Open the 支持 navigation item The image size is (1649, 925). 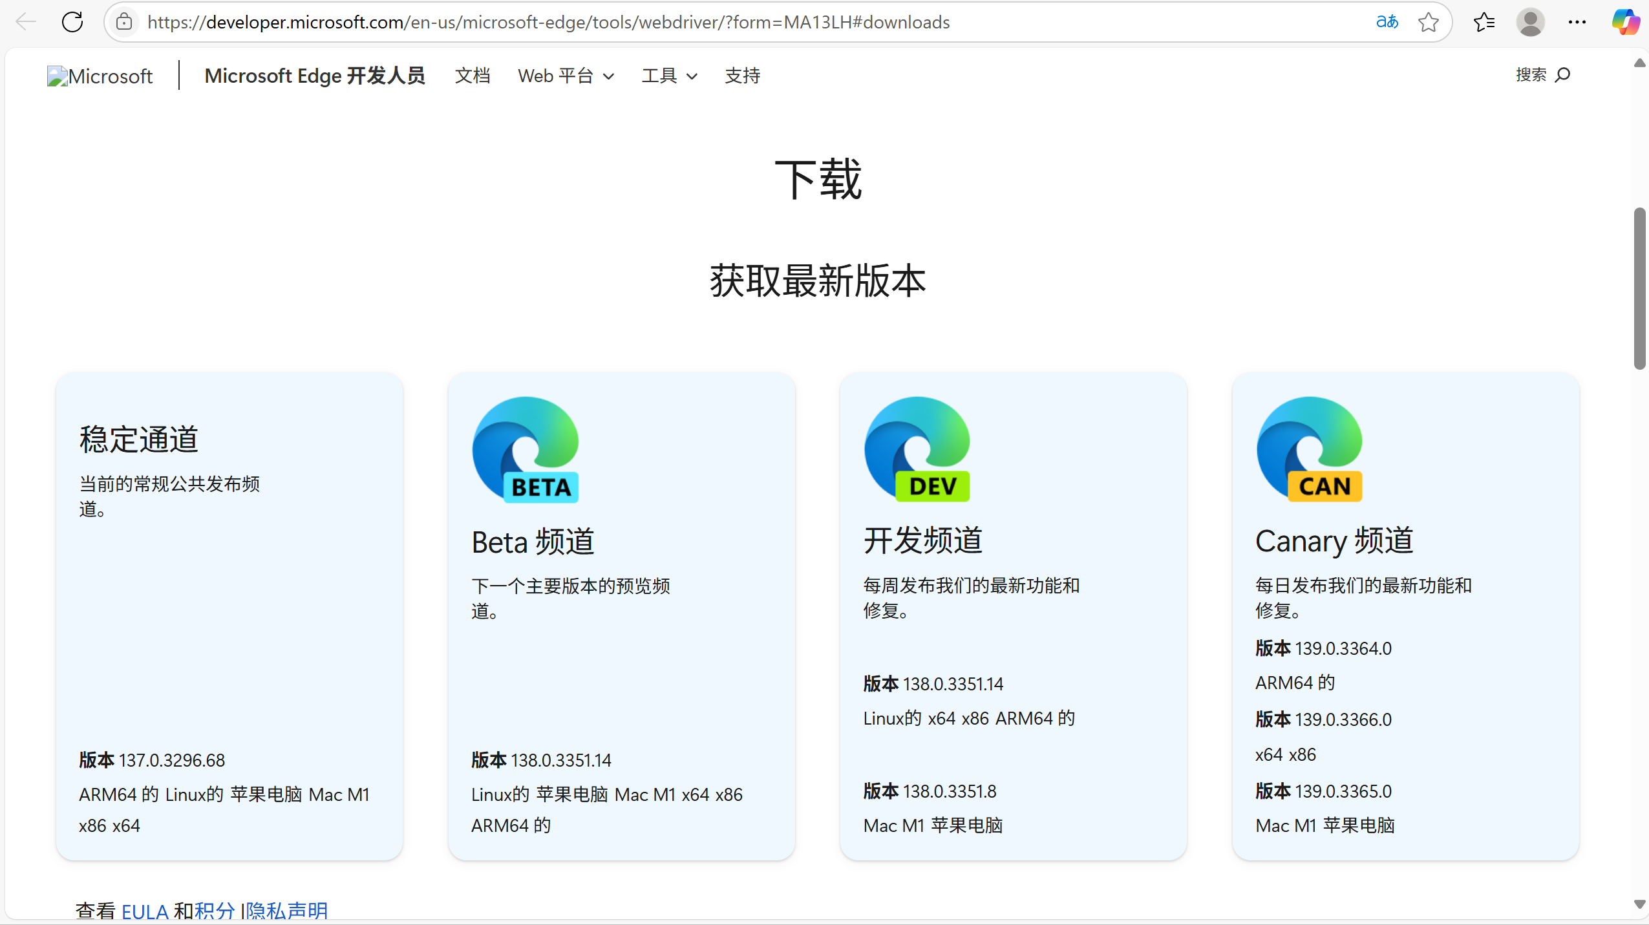pyautogui.click(x=742, y=76)
